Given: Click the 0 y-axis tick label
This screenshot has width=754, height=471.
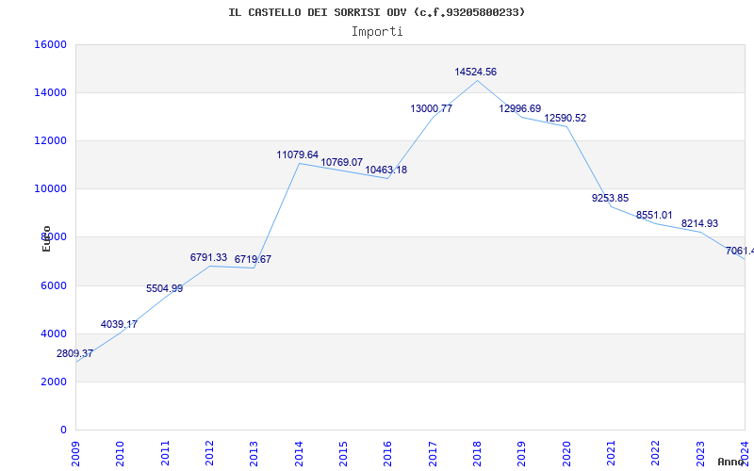Looking at the screenshot, I should click(63, 430).
